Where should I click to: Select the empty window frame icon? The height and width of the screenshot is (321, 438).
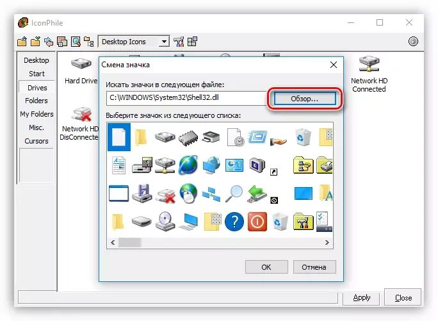[x=118, y=193]
